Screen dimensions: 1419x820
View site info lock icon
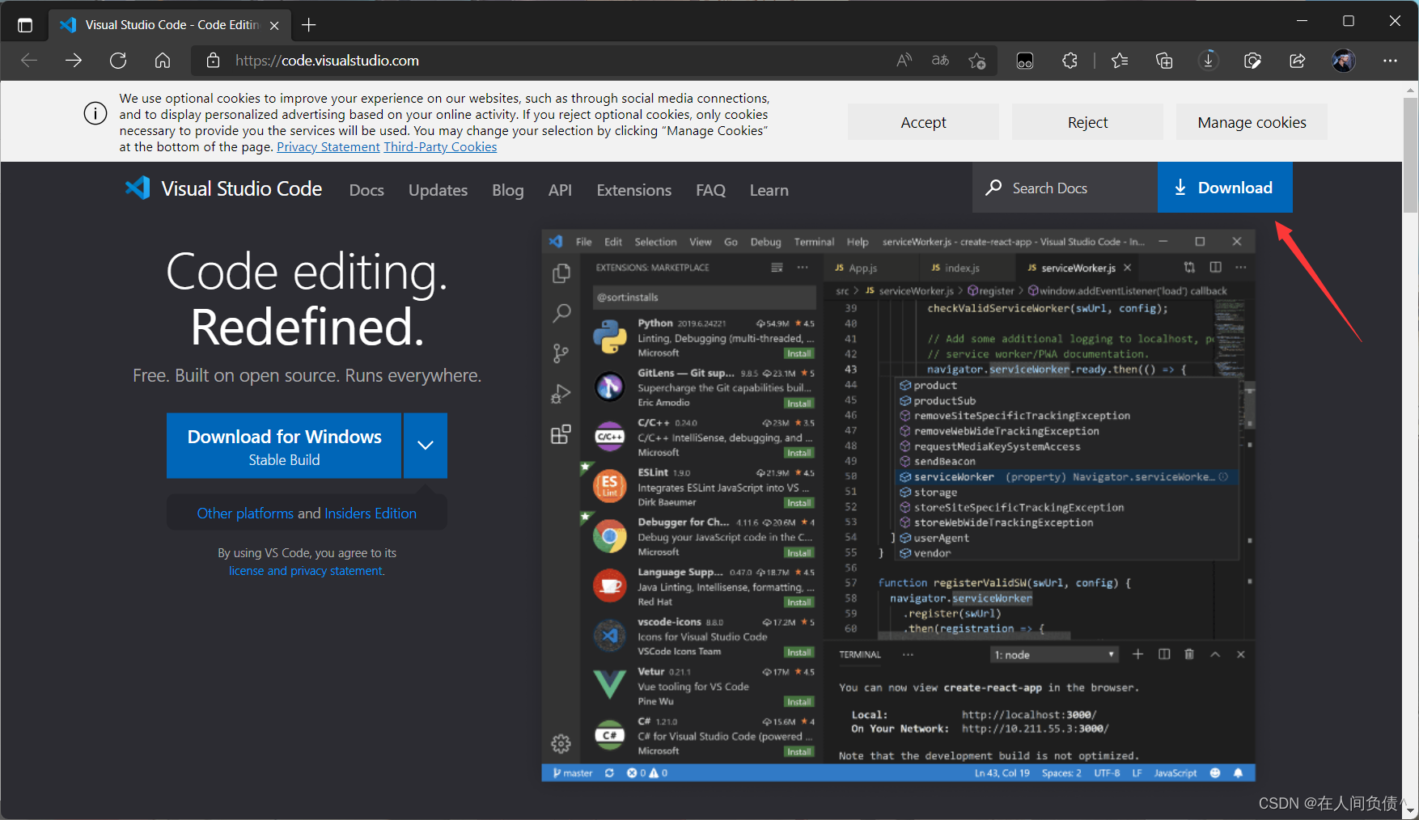(213, 61)
